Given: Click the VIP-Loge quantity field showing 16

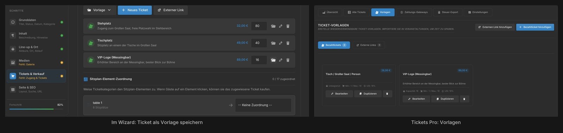Looking at the screenshot, I should pos(259,60).
